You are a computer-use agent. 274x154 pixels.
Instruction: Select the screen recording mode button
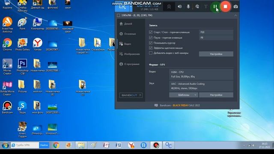122,7
